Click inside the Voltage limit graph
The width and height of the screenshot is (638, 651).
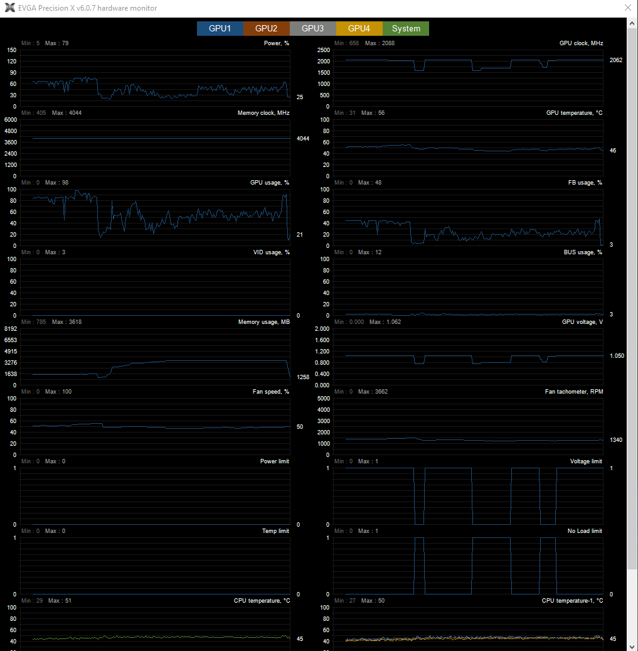tap(469, 497)
